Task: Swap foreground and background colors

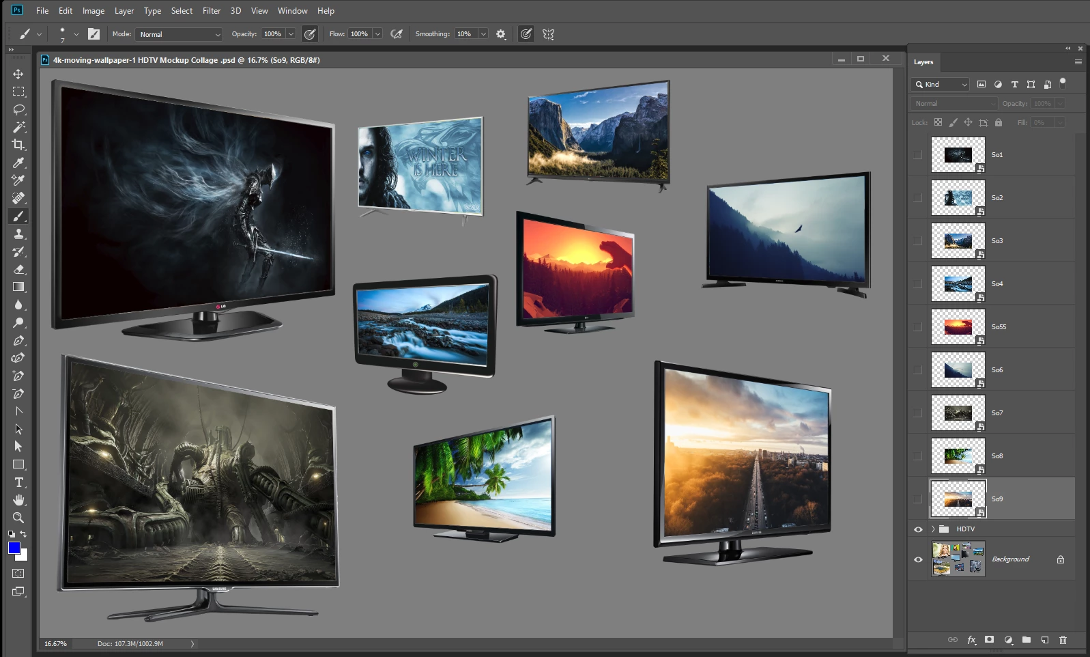Action: pyautogui.click(x=24, y=534)
